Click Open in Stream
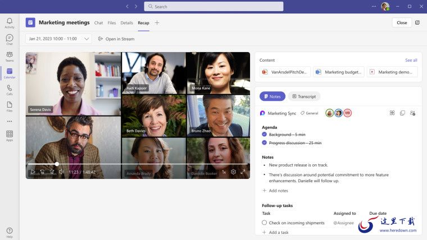This screenshot has height=240, width=427. click(x=116, y=39)
